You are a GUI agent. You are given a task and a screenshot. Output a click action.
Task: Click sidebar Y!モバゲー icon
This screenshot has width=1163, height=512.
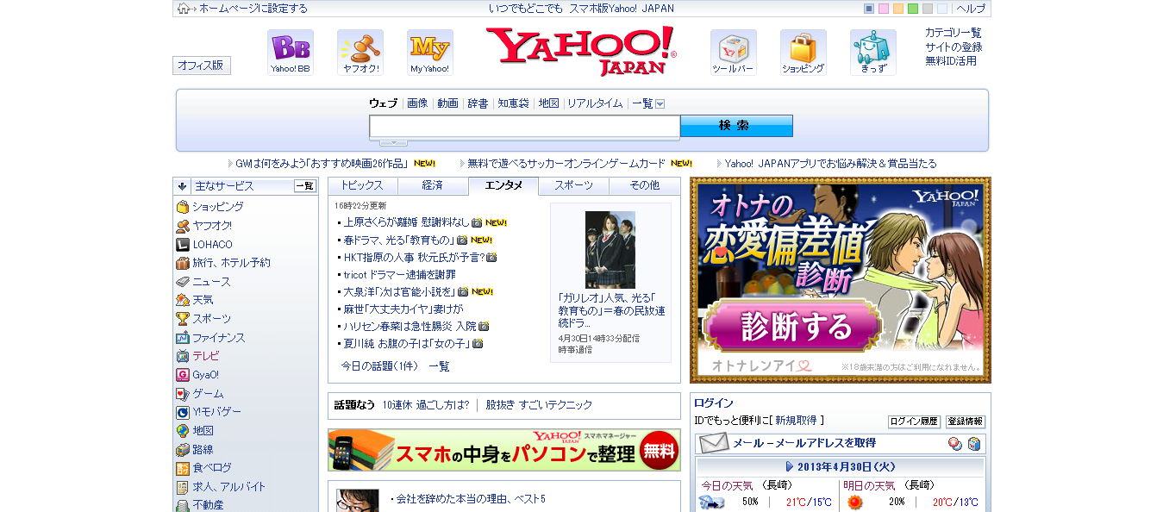coord(182,412)
